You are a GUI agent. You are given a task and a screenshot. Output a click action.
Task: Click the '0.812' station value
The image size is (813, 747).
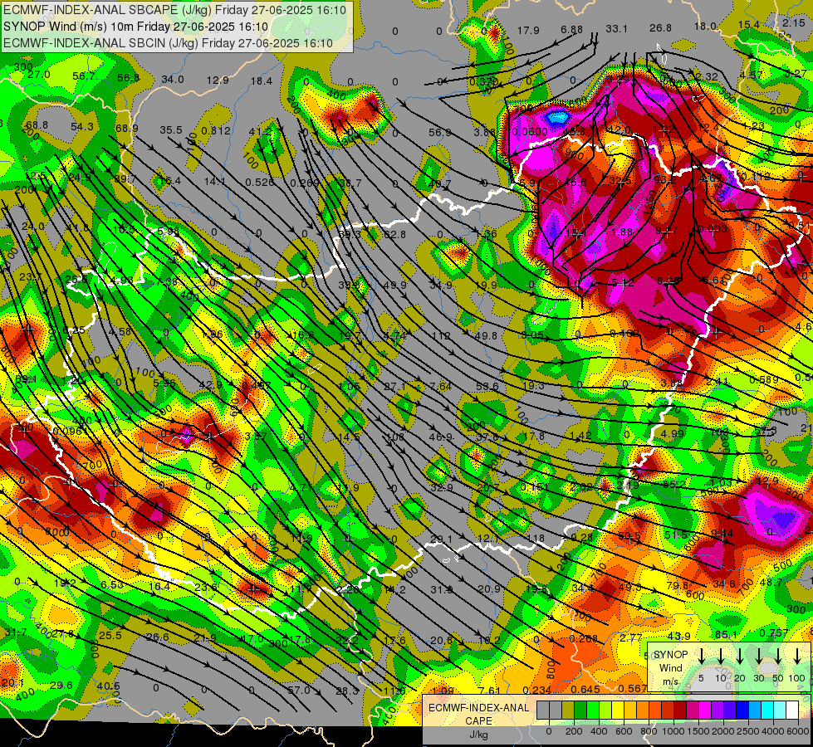[x=216, y=130]
